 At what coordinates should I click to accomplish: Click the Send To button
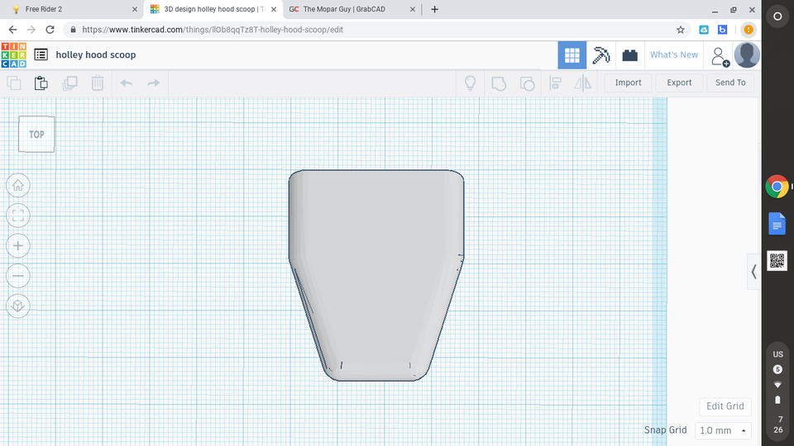pos(730,83)
